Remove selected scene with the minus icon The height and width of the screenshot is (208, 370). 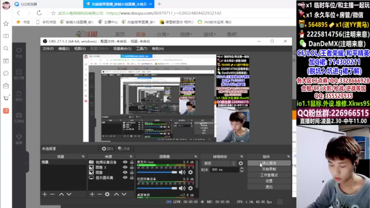tap(52, 194)
